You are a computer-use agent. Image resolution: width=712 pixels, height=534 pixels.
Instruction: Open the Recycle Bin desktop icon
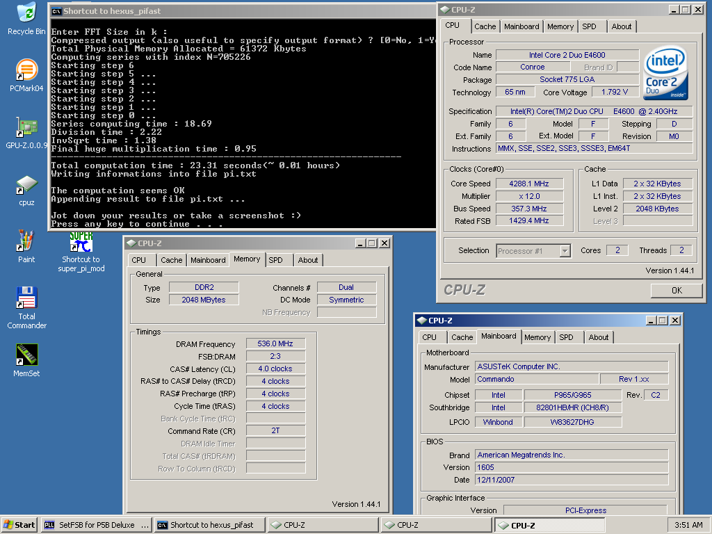click(26, 18)
